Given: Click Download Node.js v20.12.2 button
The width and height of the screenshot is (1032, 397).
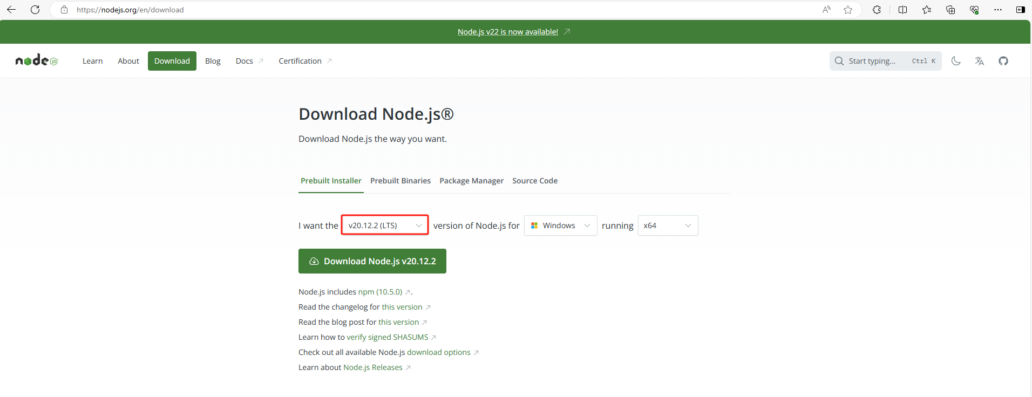Looking at the screenshot, I should tap(372, 261).
